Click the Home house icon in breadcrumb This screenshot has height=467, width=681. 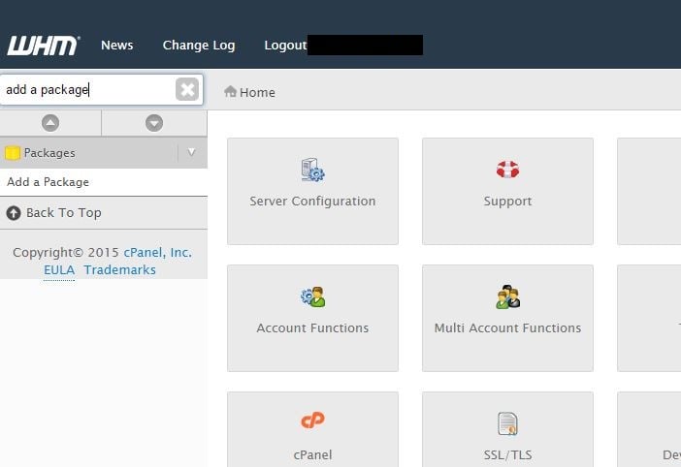(230, 91)
